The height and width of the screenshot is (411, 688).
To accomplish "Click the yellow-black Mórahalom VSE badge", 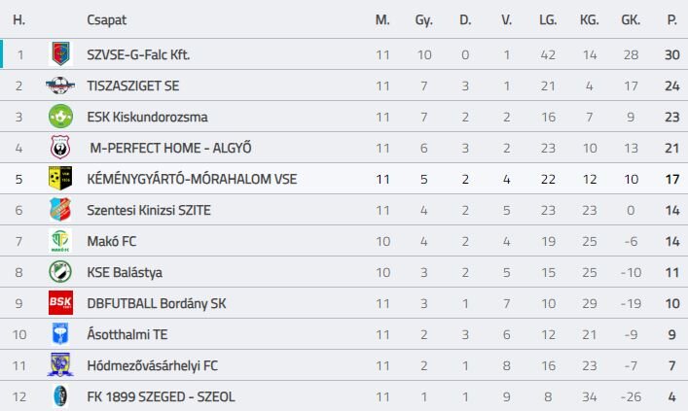I will [x=60, y=179].
